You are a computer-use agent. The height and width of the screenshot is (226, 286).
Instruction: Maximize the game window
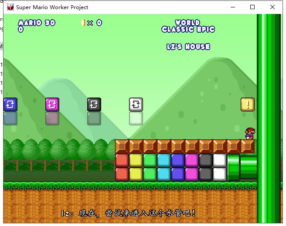tap(252, 7)
